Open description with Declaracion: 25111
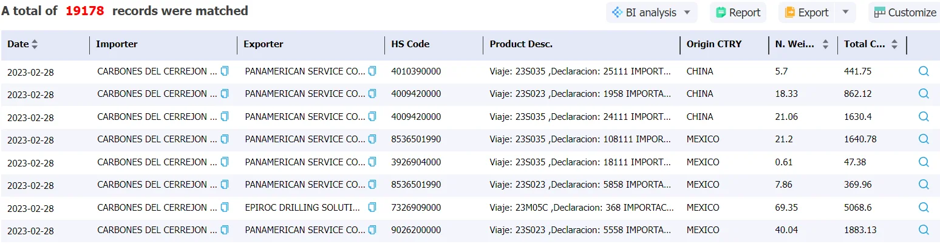 click(581, 71)
